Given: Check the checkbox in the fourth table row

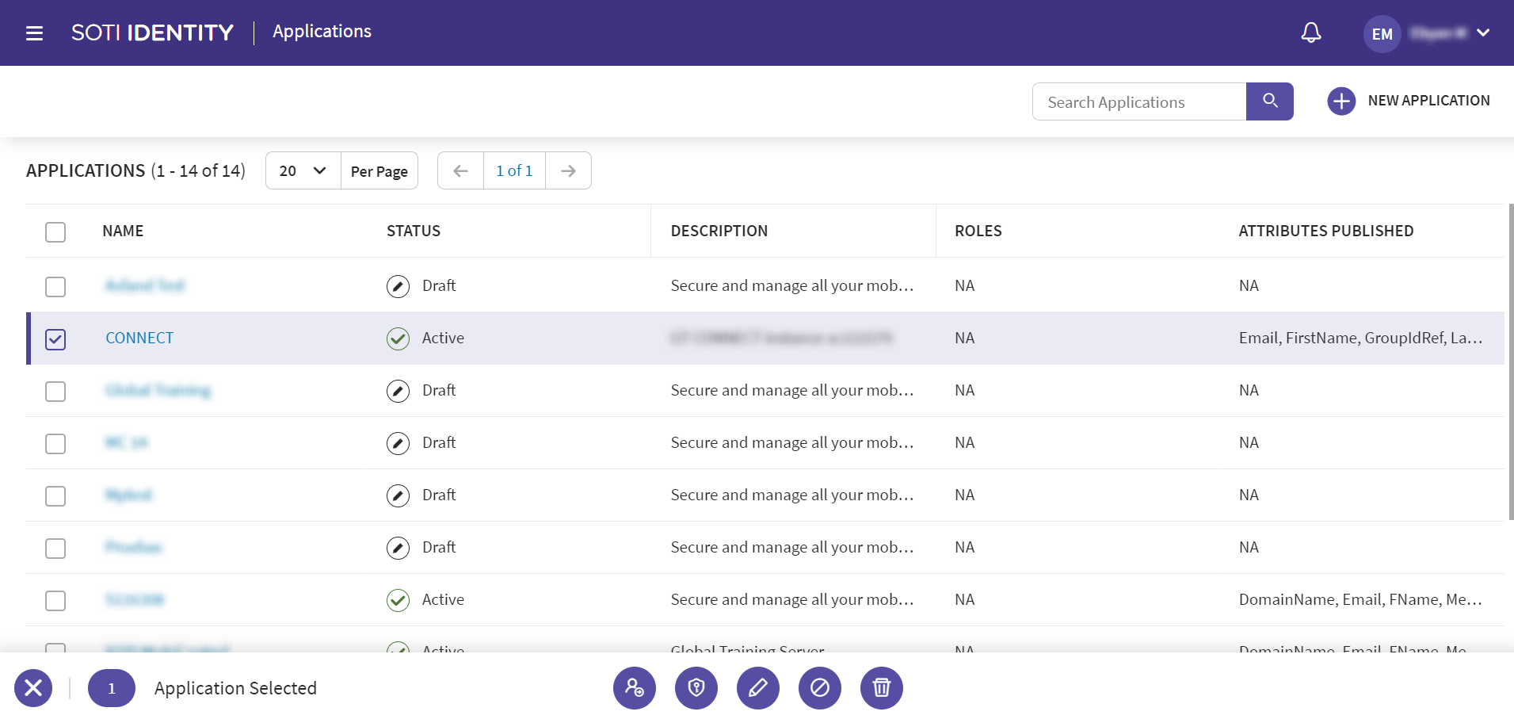Looking at the screenshot, I should coord(55,443).
